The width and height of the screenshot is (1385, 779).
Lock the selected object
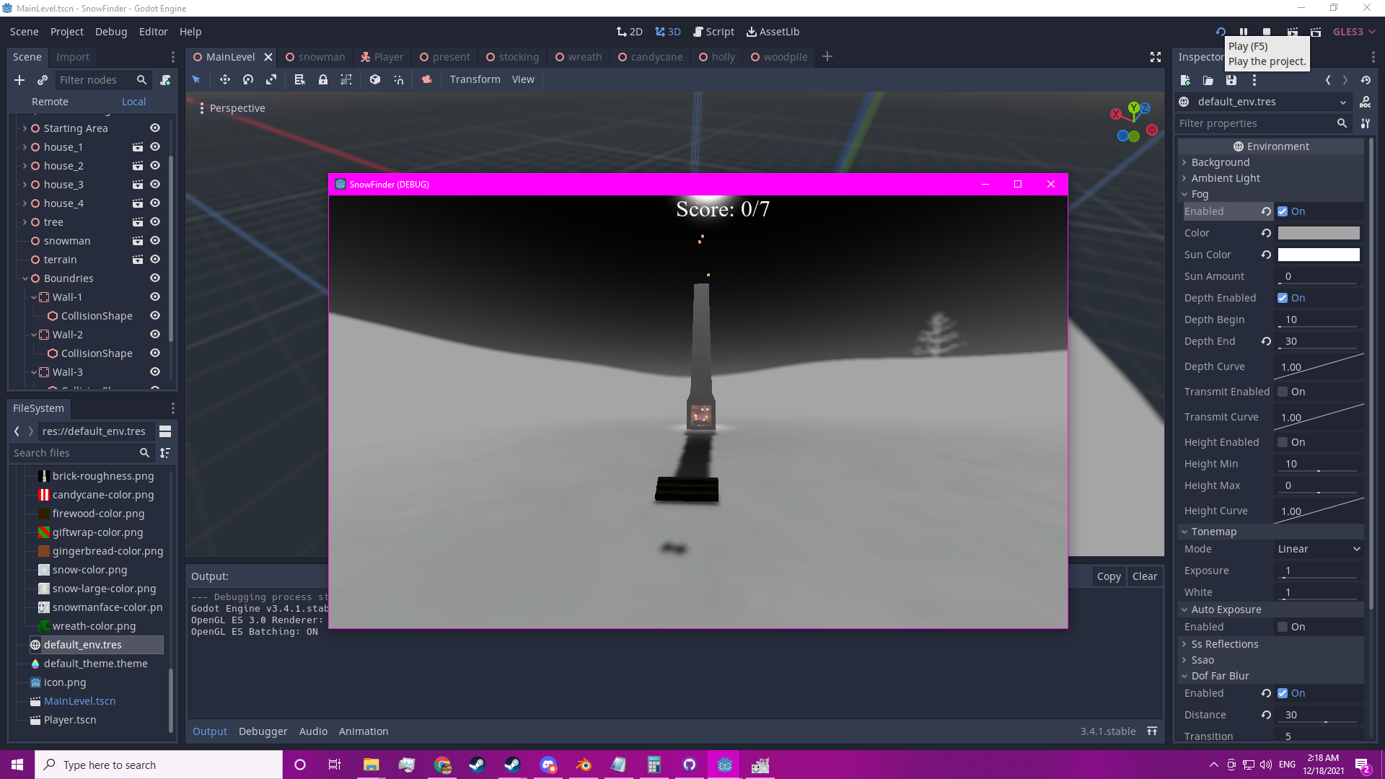(323, 79)
